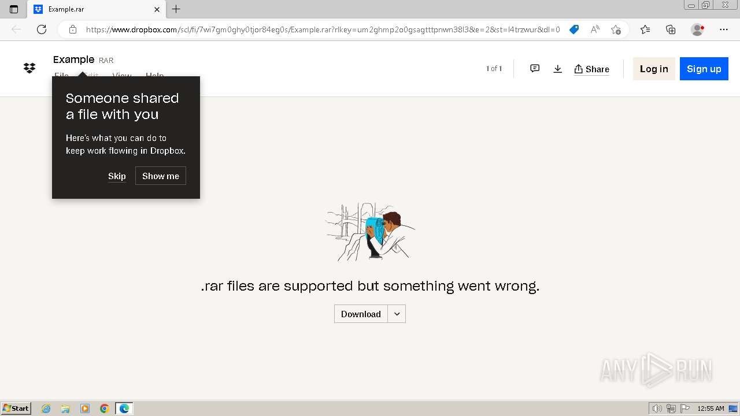The image size is (740, 416).
Task: Sign up for Dropbox
Action: (704, 69)
